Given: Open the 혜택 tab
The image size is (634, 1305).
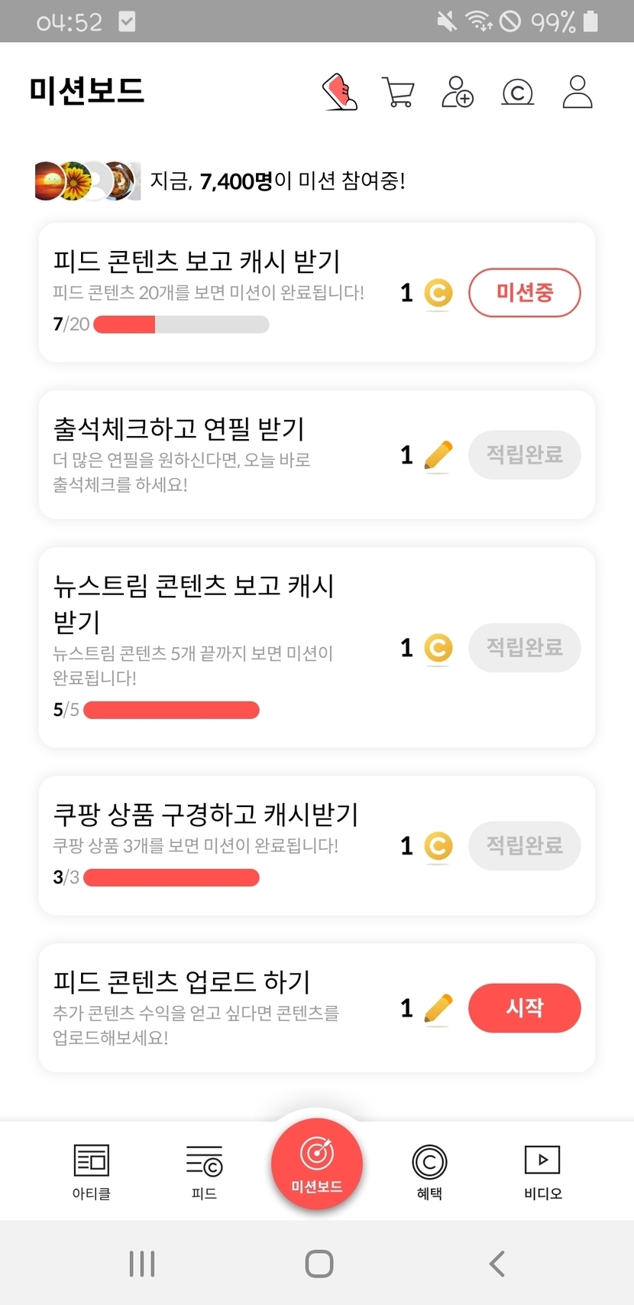Looking at the screenshot, I should 429,1170.
